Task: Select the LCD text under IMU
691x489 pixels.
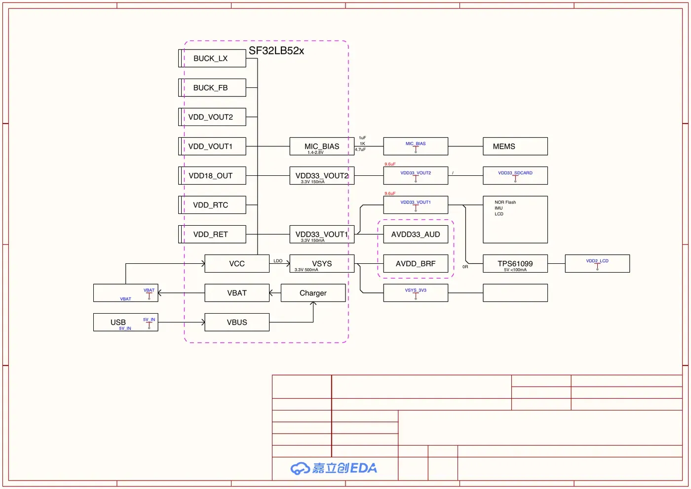Action: 499,214
